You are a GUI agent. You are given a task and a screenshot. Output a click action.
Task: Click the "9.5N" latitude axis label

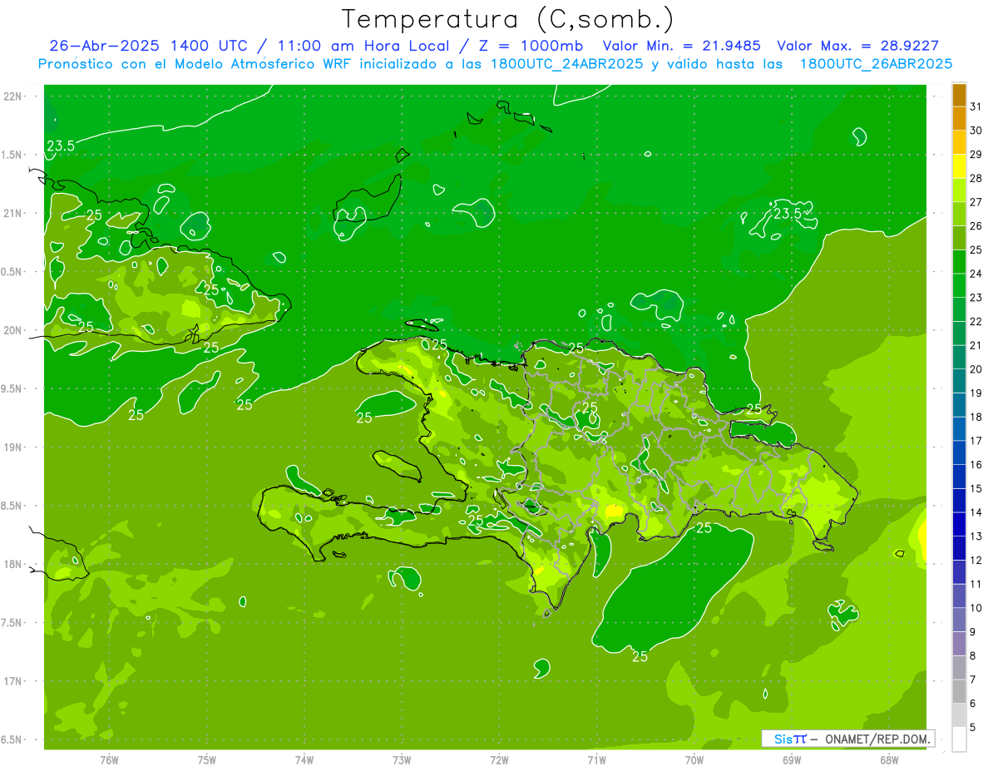coord(12,388)
